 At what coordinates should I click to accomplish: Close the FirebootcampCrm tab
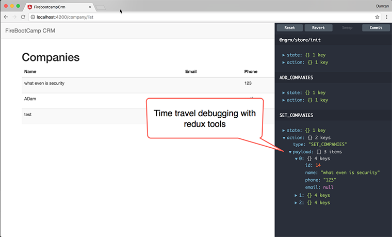(x=90, y=7)
